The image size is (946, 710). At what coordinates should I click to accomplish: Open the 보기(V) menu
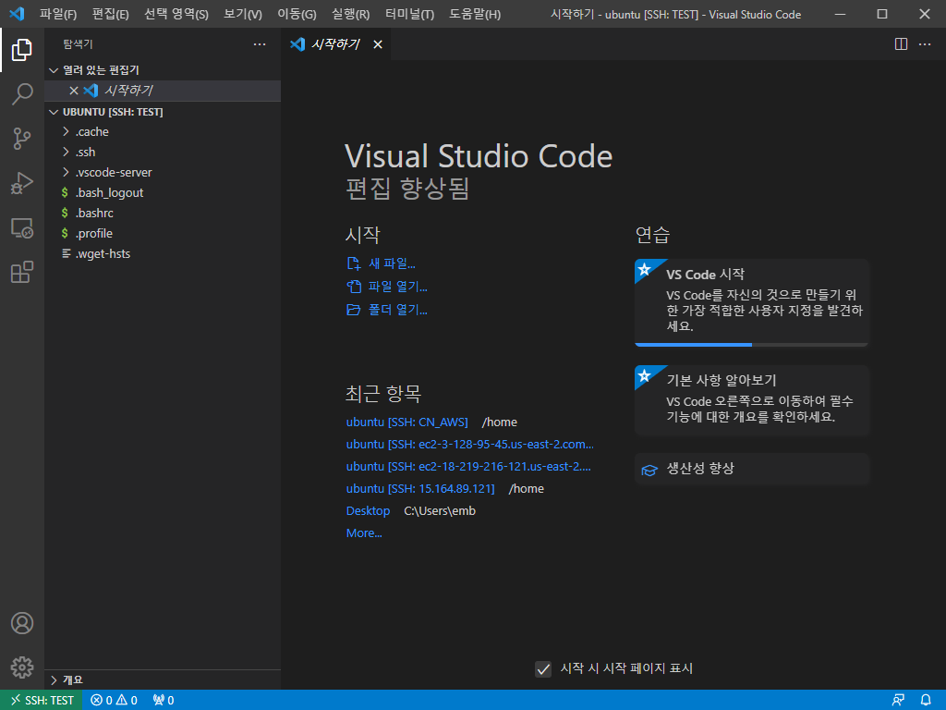tap(243, 14)
